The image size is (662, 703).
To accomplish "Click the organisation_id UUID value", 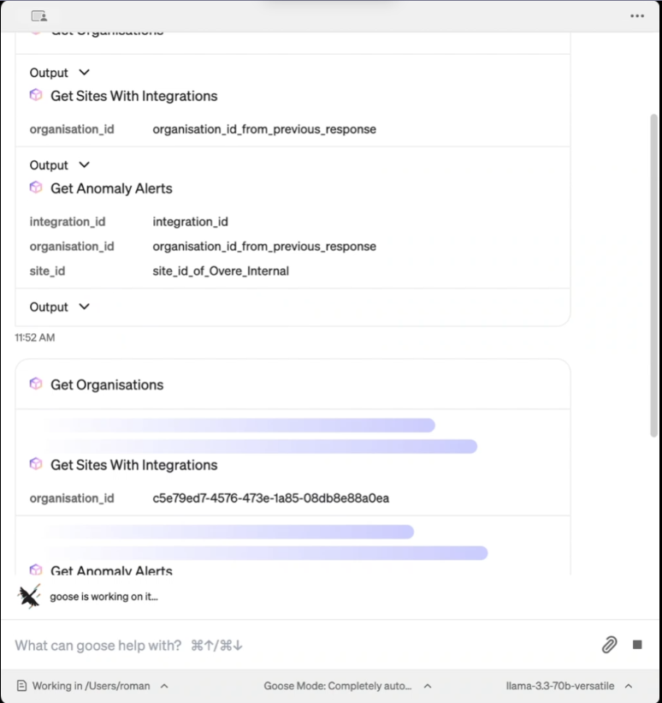I will [x=270, y=498].
